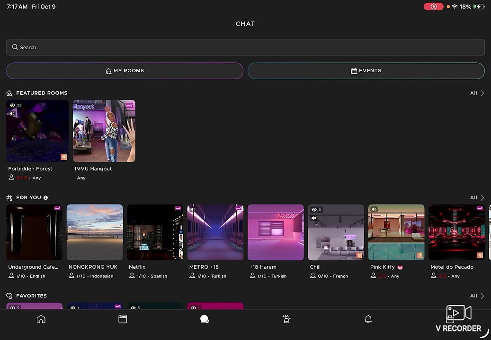Tap the sound icon on Forbidden Forest thumbnail
This screenshot has height=340, width=491.
[12, 113]
